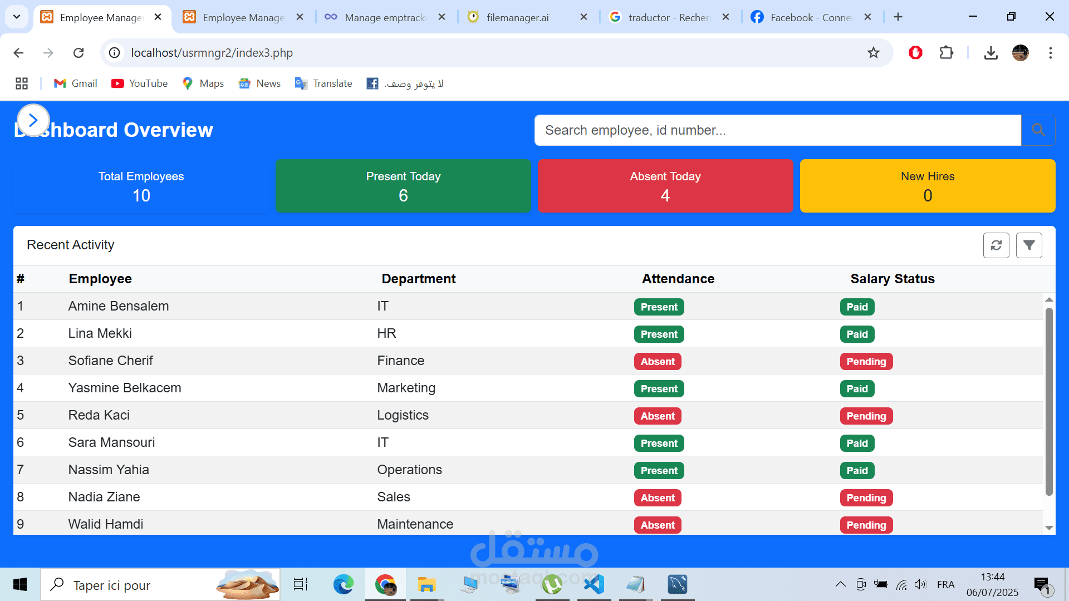Open the Chrome three-dot menu
Image resolution: width=1069 pixels, height=601 pixels.
[x=1050, y=53]
